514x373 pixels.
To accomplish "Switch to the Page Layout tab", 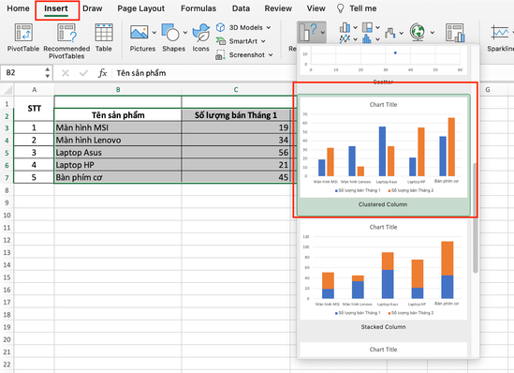I will (141, 8).
